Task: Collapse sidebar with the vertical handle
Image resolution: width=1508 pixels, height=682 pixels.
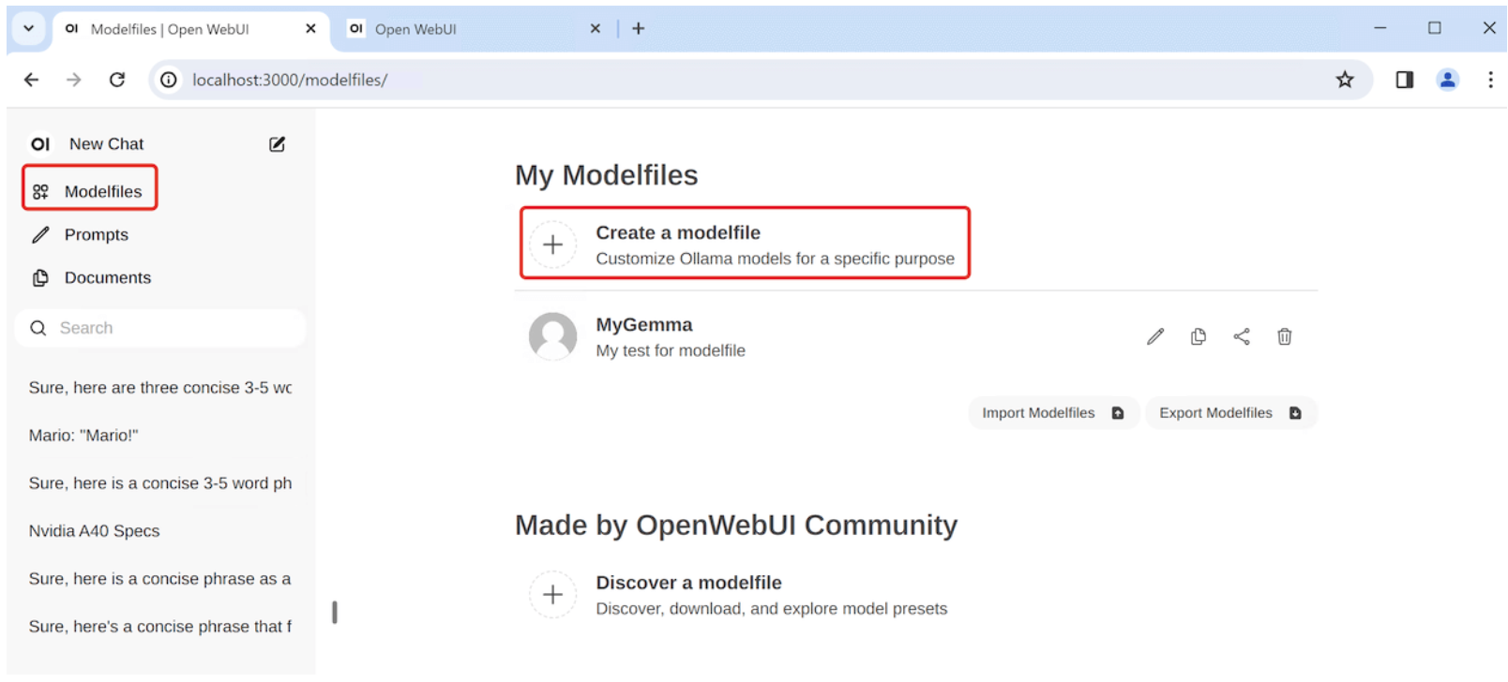Action: (335, 613)
